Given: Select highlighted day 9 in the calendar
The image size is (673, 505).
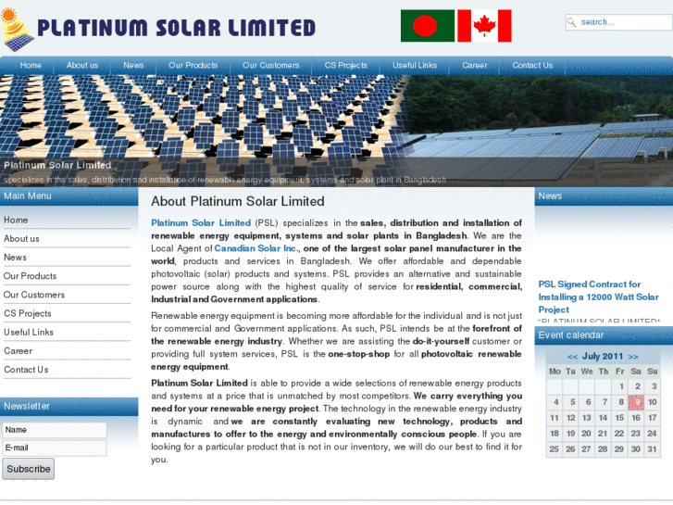Looking at the screenshot, I should [x=636, y=402].
